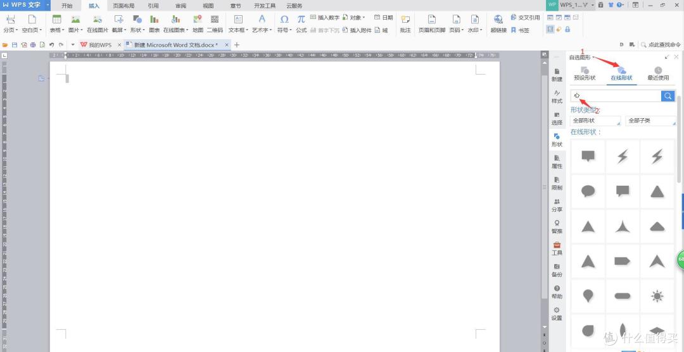The width and height of the screenshot is (684, 352).
Task: Click the open-folder icon in quick toolbar
Action: pos(5,45)
